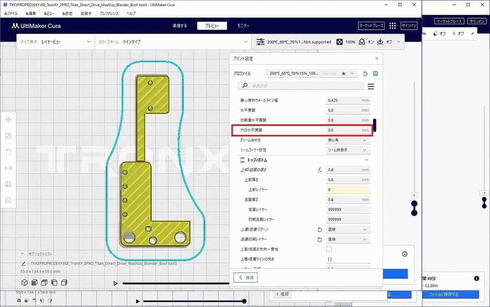Open the ビュー menu
The image size is (490, 307).
pos(49,13)
